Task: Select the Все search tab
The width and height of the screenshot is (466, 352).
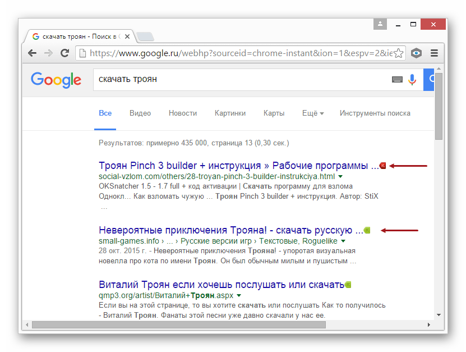Action: 105,113
